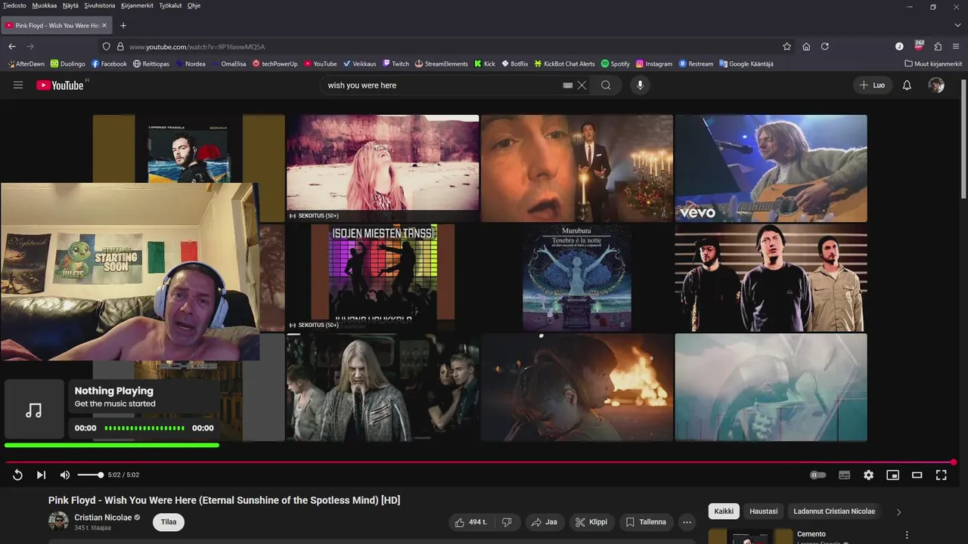This screenshot has height=544, width=968.
Task: Select the Haustasi filter chip
Action: pos(764,512)
